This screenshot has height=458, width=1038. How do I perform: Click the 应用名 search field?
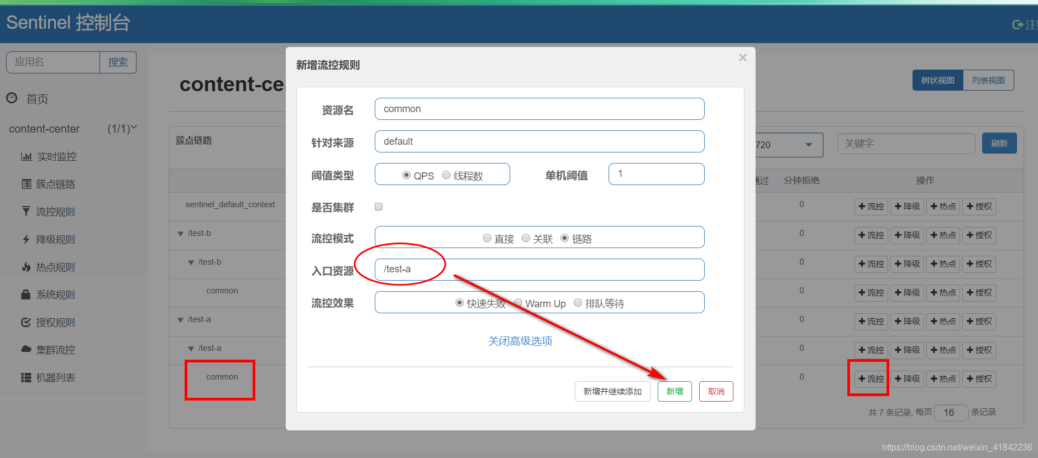click(53, 62)
